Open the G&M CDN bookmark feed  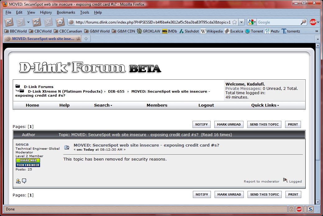123,31
